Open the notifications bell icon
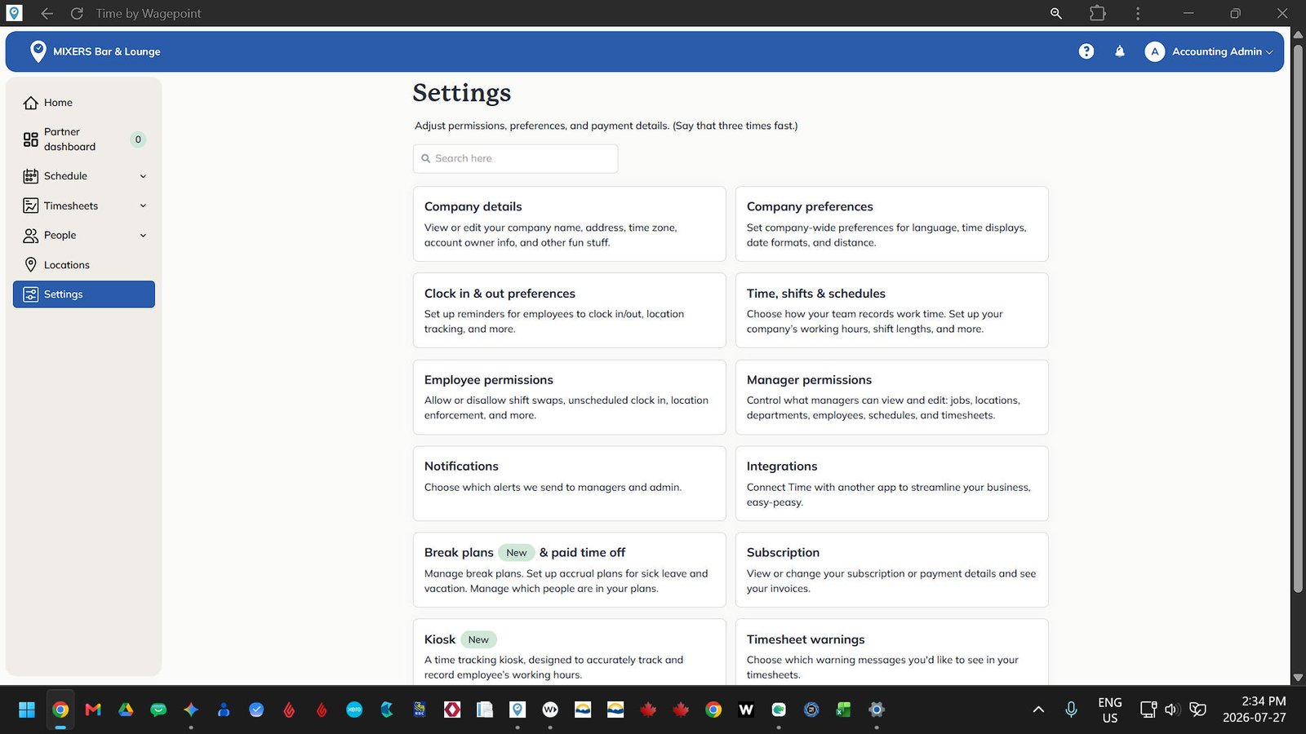The image size is (1306, 734). [x=1120, y=51]
